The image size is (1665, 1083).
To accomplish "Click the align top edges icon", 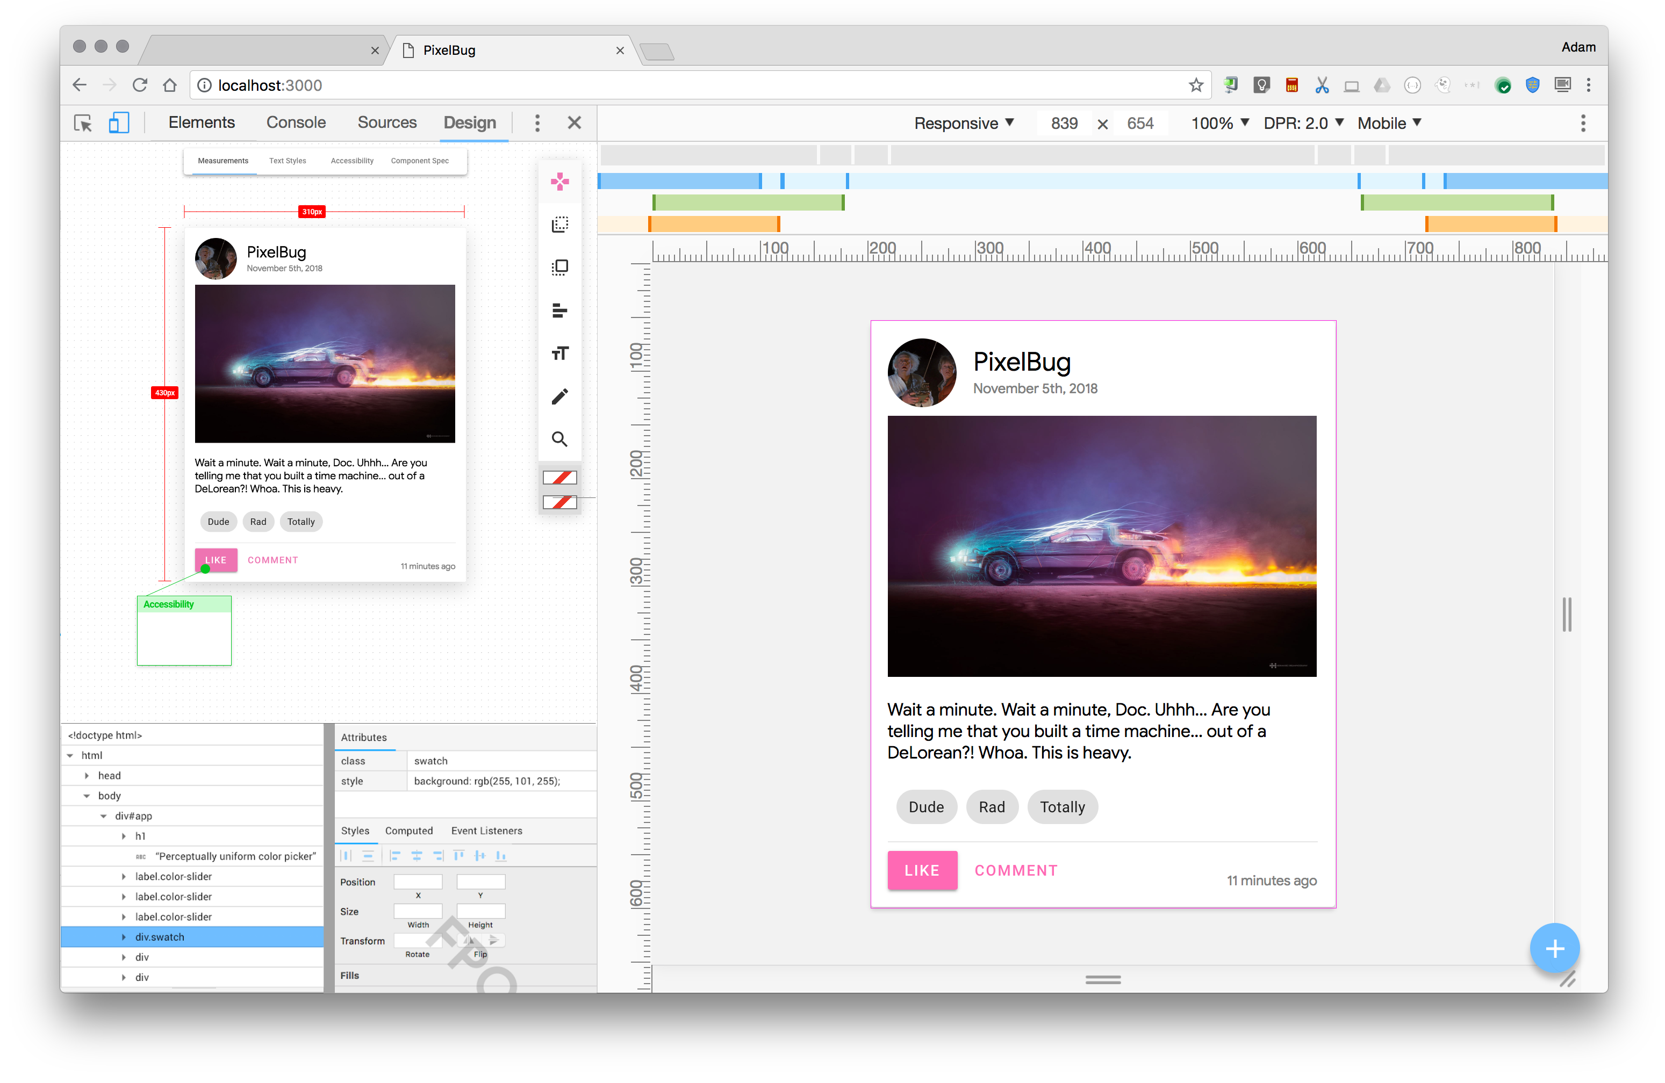I will [x=458, y=856].
